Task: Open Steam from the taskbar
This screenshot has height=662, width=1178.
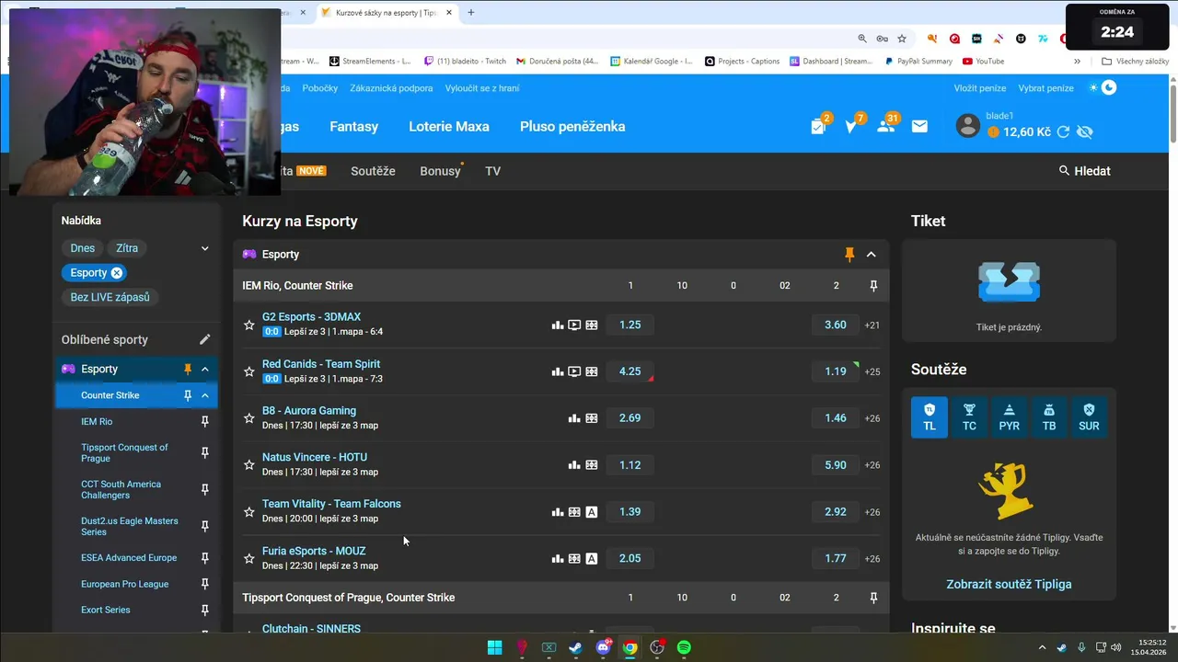Action: pos(575,647)
